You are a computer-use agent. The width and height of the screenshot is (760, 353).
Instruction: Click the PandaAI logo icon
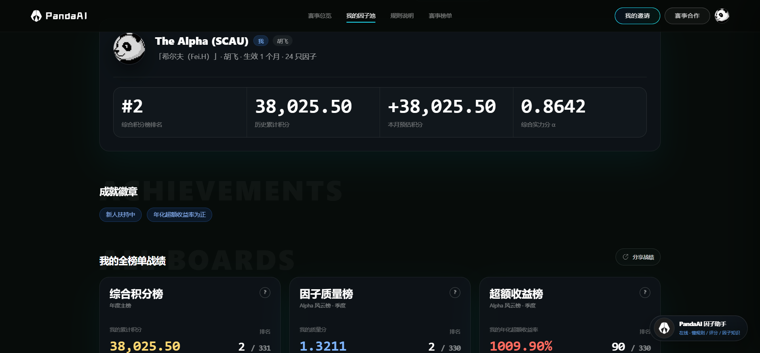(36, 16)
